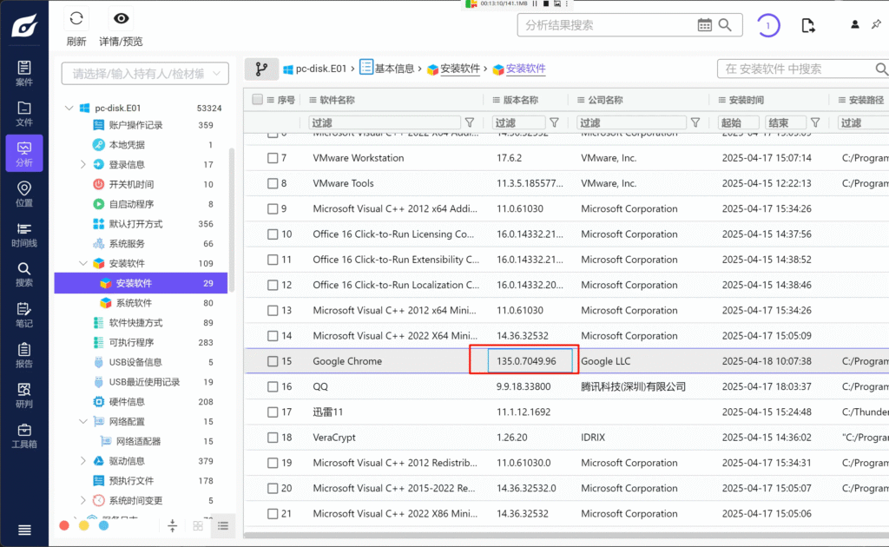Click the branch icon beside pc-disk.E01 breadcrumb
The height and width of the screenshot is (547, 889).
260,69
